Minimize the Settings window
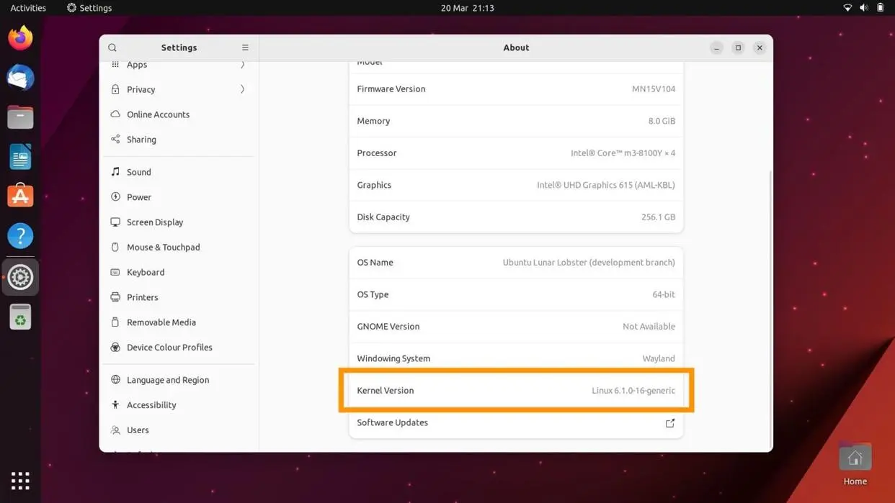The width and height of the screenshot is (895, 503). (716, 47)
